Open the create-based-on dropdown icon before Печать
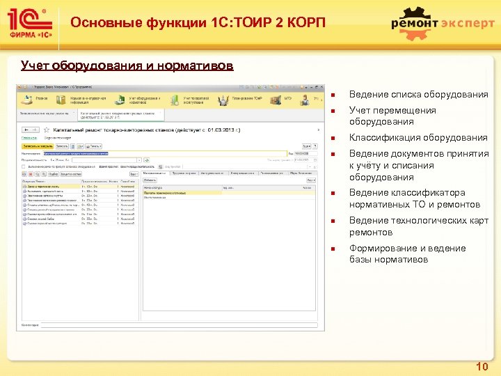Viewport: 501px width, 376px height. point(80,146)
